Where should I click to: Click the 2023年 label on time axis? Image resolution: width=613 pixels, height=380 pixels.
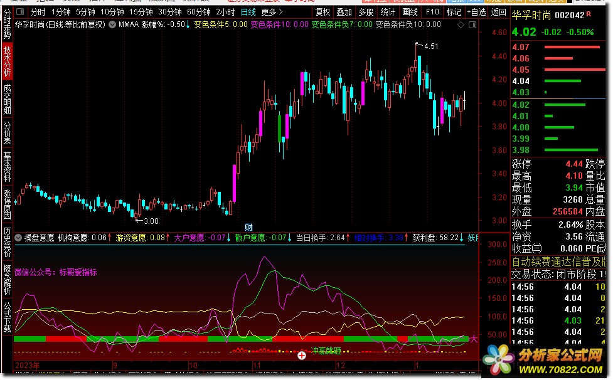coord(27,365)
